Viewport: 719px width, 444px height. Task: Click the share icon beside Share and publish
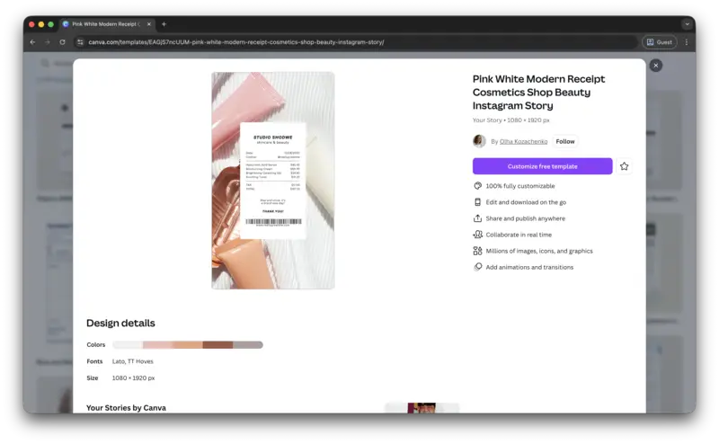[x=477, y=218]
